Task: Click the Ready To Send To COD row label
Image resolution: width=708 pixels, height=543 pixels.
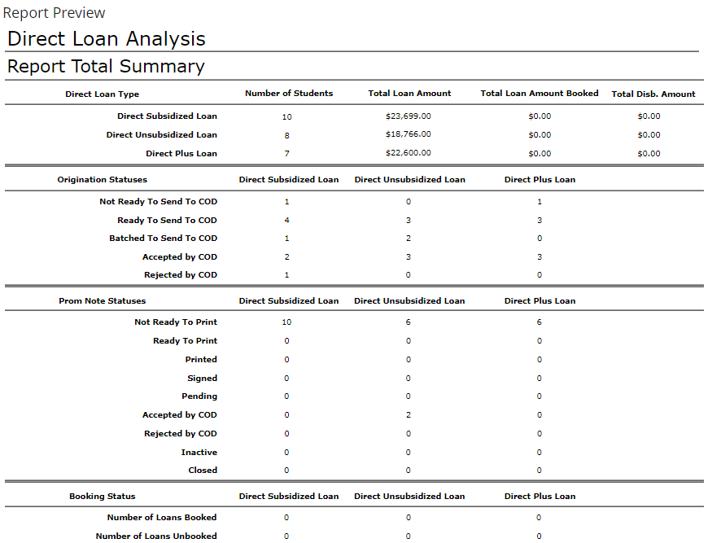Action: point(167,221)
